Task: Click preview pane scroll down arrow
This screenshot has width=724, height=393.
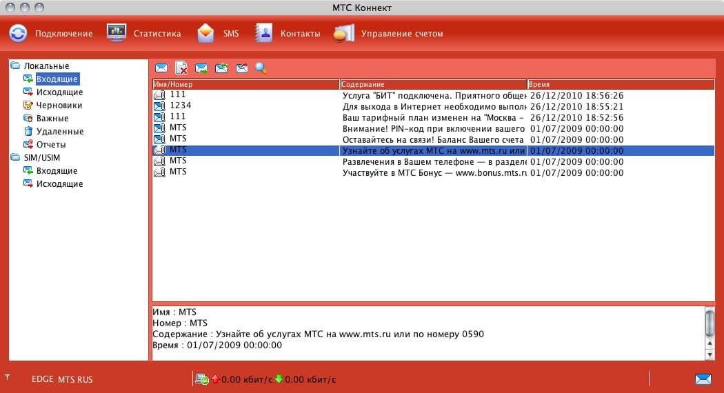Action: coord(710,354)
